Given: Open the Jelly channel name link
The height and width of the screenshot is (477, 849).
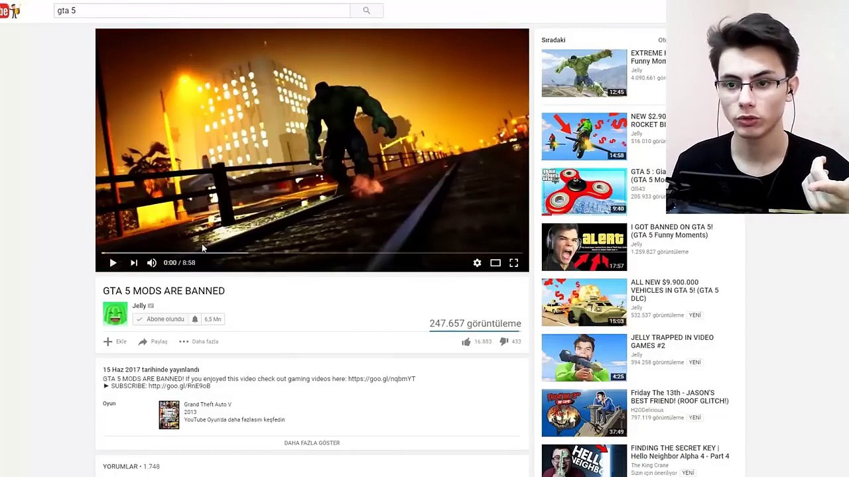Looking at the screenshot, I should 139,305.
